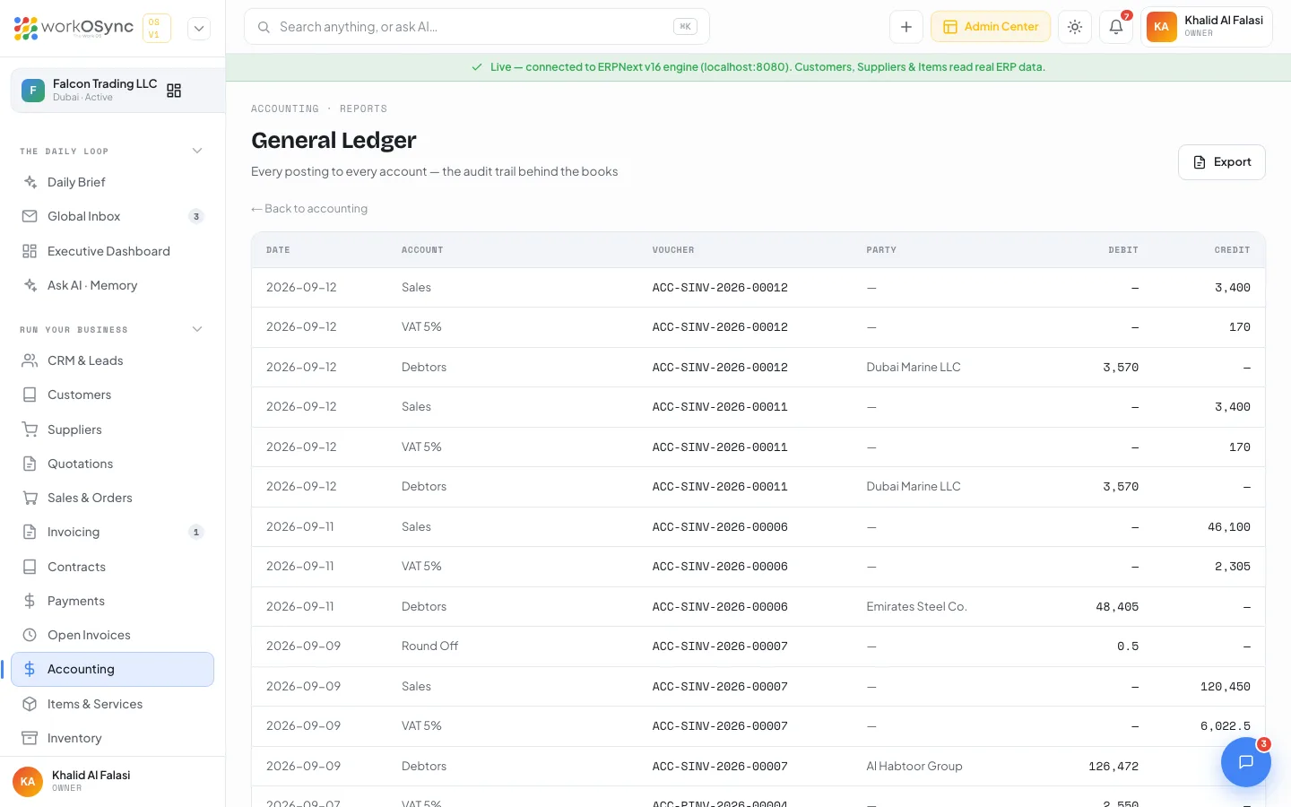This screenshot has height=807, width=1291.
Task: Open the workspace switcher chevron beside the logo
Action: pyautogui.click(x=199, y=28)
